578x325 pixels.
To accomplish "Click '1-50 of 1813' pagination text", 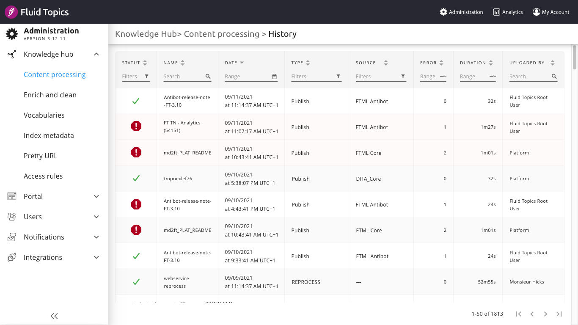I will (x=487, y=314).
